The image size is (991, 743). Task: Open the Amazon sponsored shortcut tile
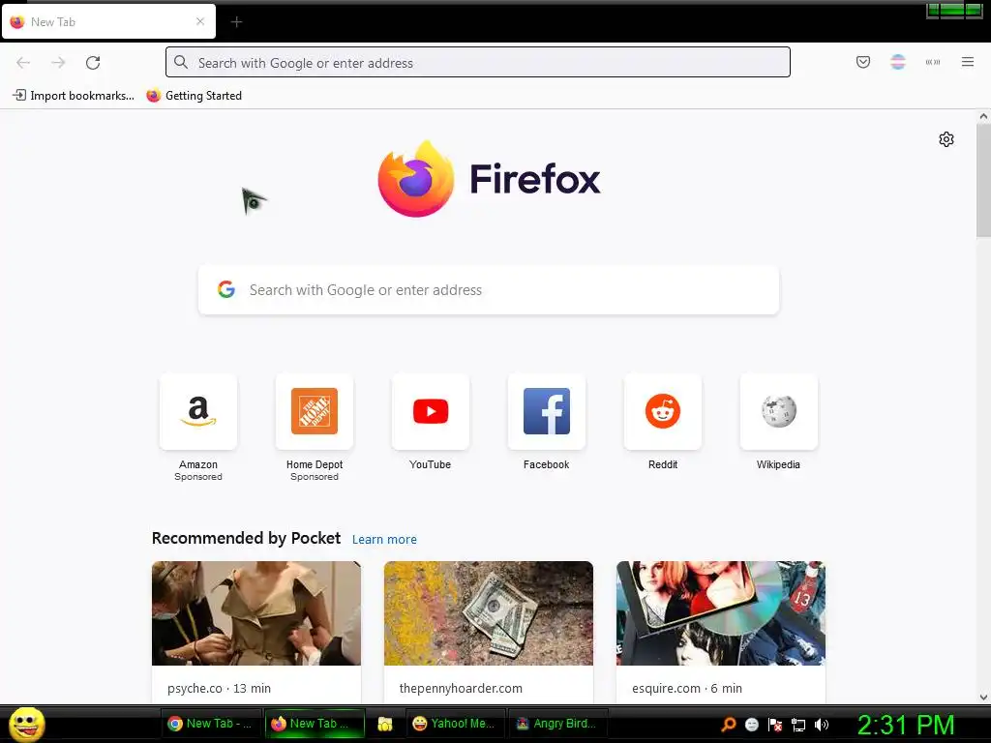tap(198, 411)
